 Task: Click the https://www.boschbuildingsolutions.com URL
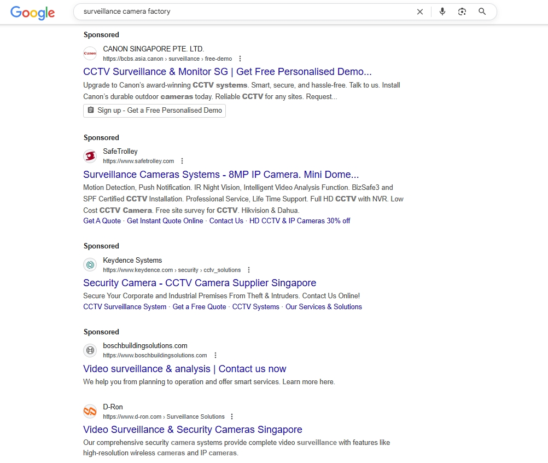[x=155, y=355]
